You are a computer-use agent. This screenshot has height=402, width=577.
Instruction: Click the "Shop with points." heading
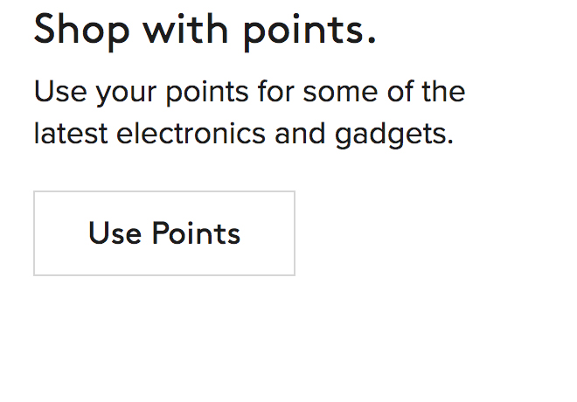205,31
